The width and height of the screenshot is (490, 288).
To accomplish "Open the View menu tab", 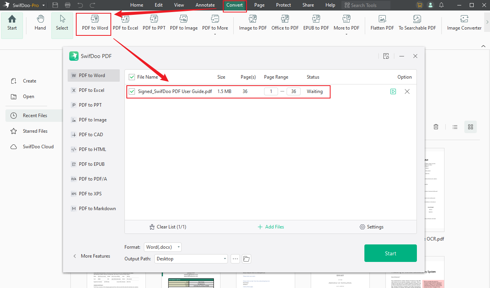I will pos(179,5).
